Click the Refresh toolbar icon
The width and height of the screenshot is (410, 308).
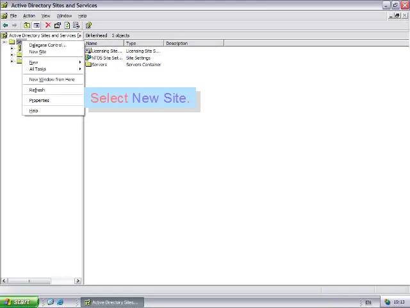67,26
